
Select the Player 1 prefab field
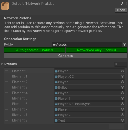pyautogui.click(x=89, y=98)
